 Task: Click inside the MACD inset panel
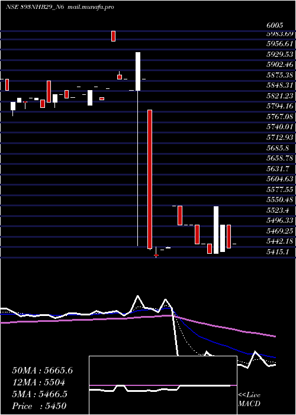[163, 385]
